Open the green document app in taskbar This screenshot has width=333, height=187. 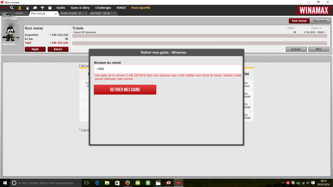pos(148,183)
